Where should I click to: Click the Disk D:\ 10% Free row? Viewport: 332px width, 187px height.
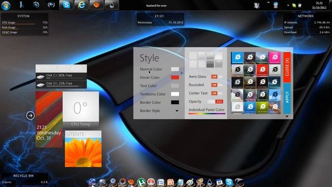pyautogui.click(x=61, y=84)
